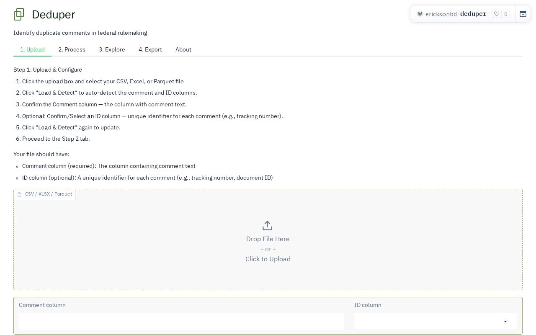
Task: Click the file icon beside CSV / XLSX / Parquet
Action: point(19,194)
